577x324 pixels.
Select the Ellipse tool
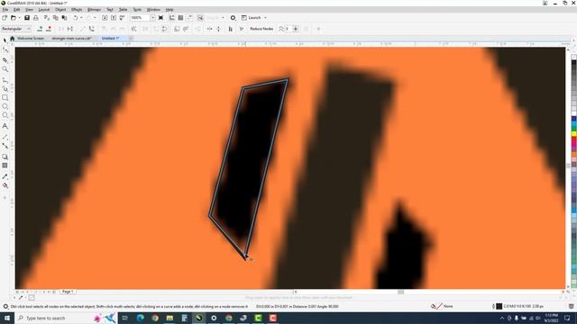(5, 106)
